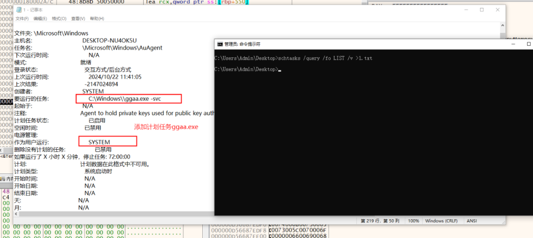
Task: Open the 编辑(E) menu in Notepad
Action: coord(40,18)
